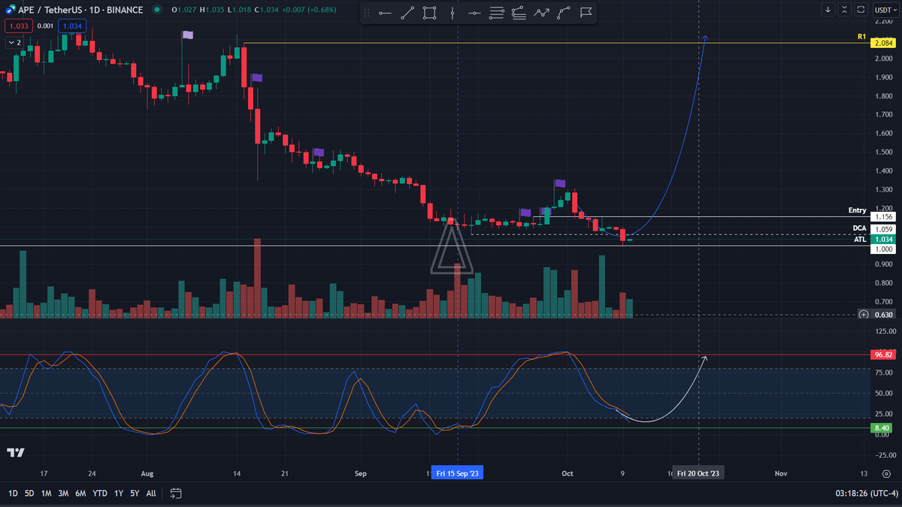This screenshot has height=507, width=902.
Task: Click the plus icon beside 0.630
Action: click(x=864, y=315)
